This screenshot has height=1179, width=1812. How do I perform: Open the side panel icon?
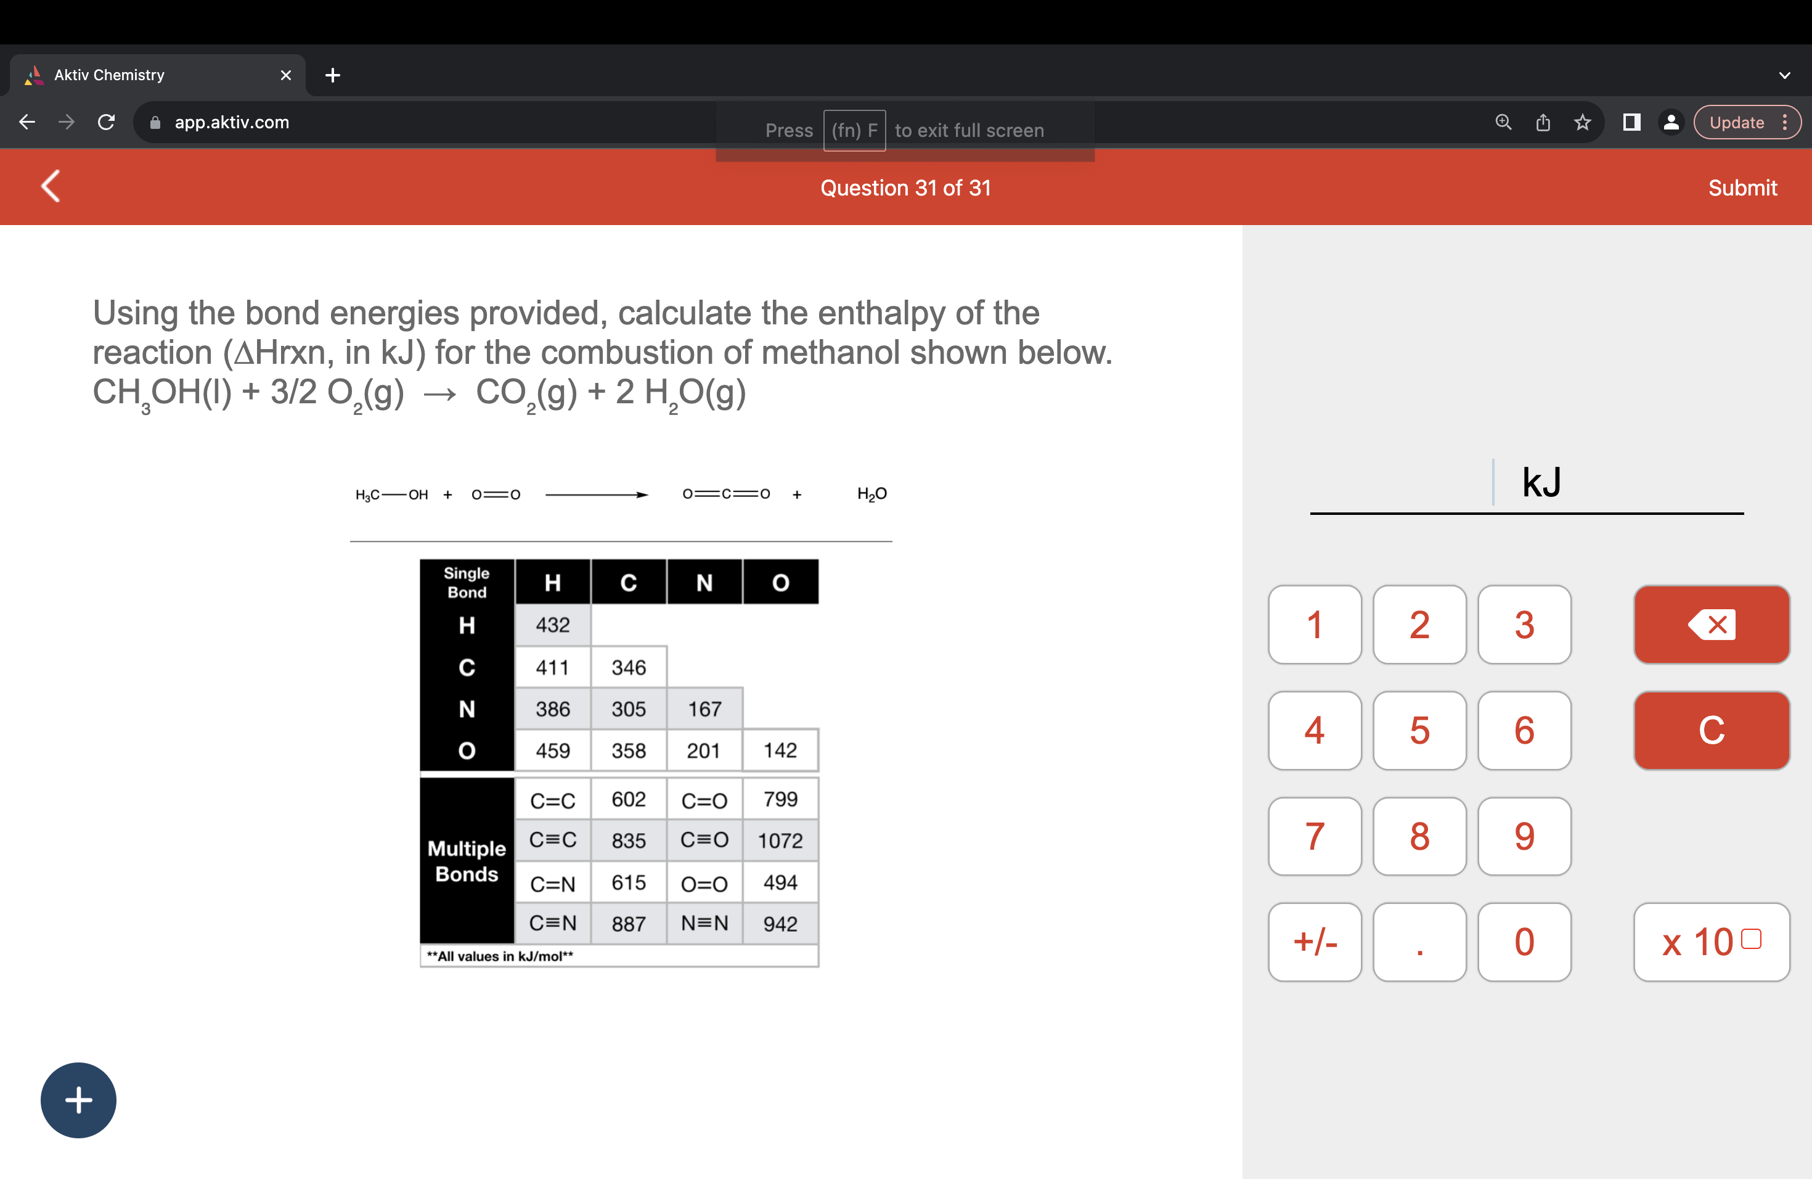click(x=1631, y=123)
